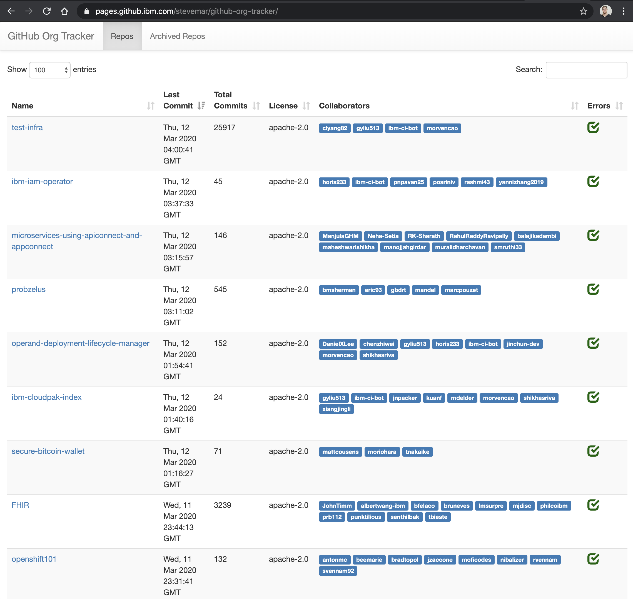Image resolution: width=633 pixels, height=599 pixels.
Task: Switch to the Archived Repos tab
Action: (177, 36)
